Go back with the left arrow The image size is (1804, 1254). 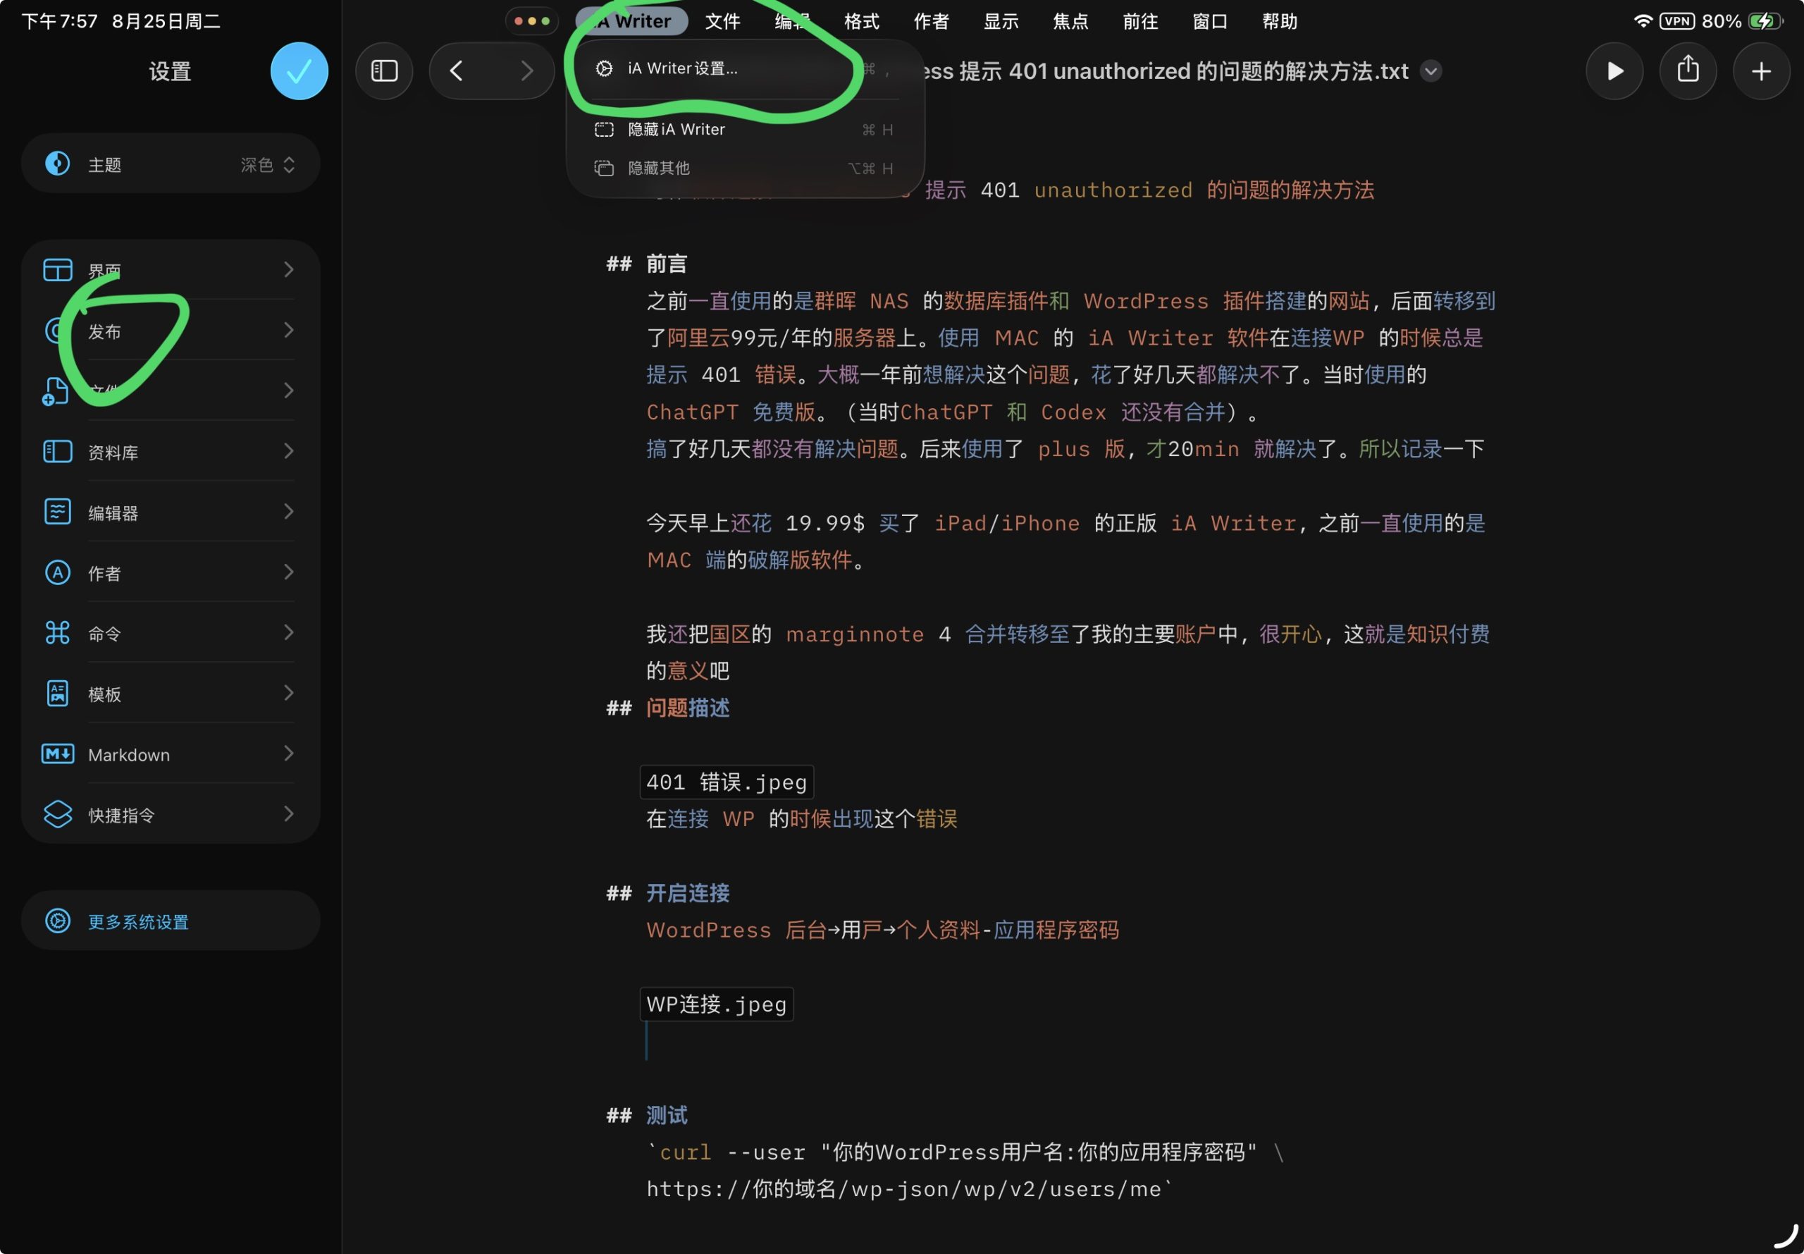(x=457, y=70)
